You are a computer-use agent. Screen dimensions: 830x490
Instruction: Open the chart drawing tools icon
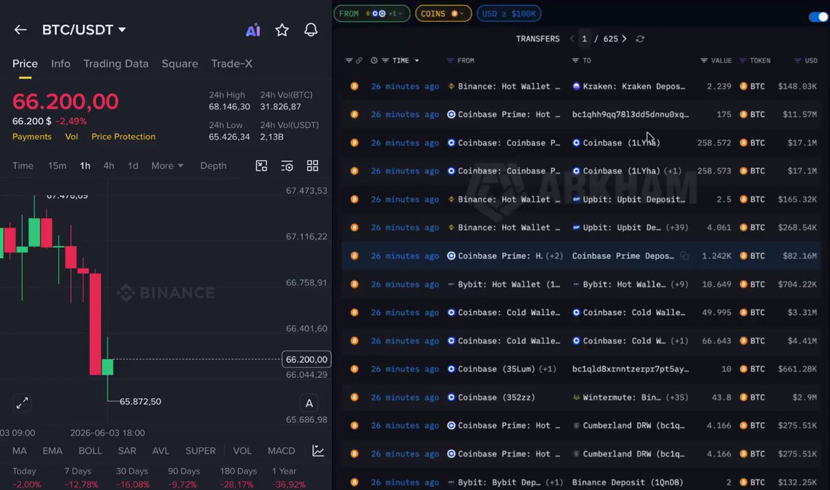(262, 165)
